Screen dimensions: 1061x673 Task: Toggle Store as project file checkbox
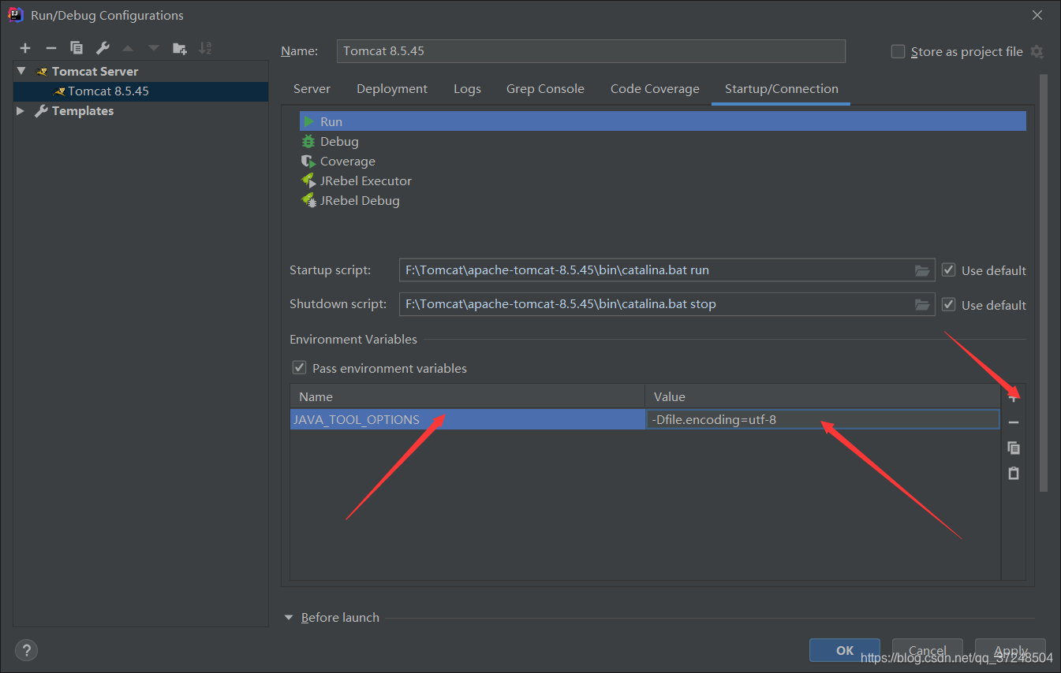[x=898, y=52]
